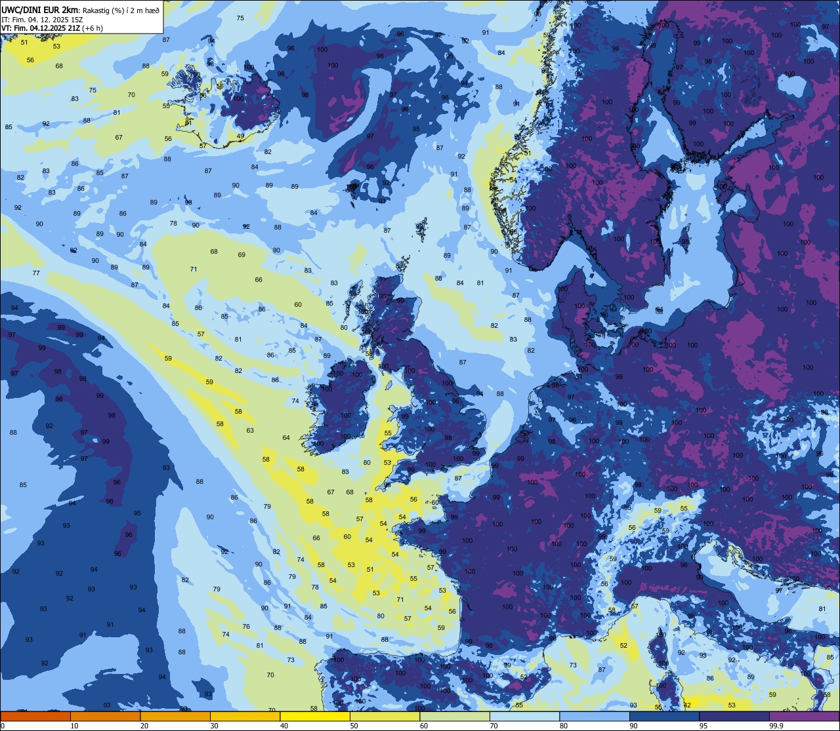
Task: Click the humidity value '77' on the map
Action: click(x=36, y=273)
